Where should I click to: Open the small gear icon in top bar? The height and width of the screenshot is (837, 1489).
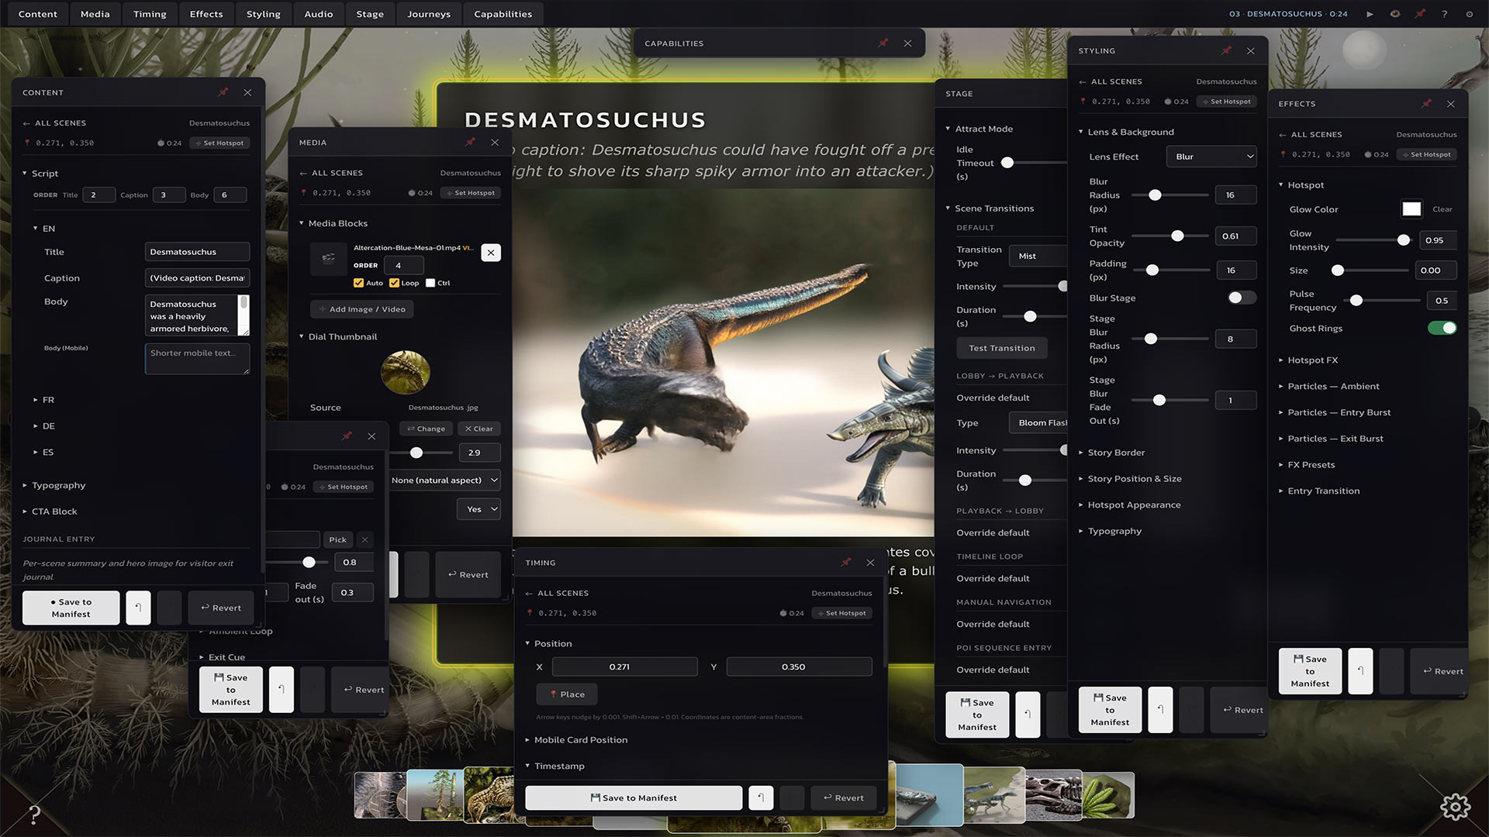1469,14
